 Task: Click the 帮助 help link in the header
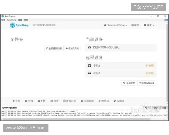(x=135, y=25)
